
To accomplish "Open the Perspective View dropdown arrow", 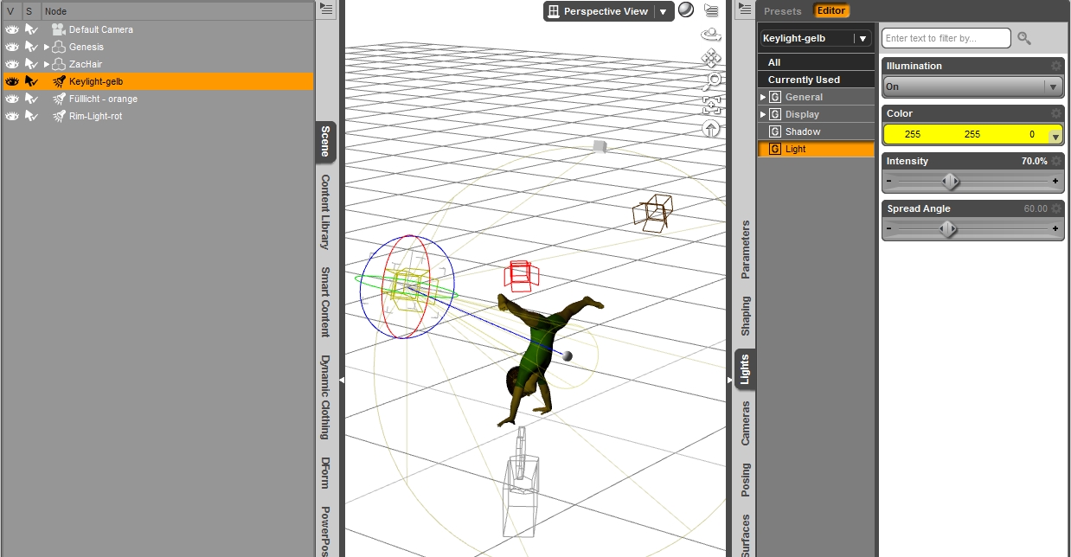I will [663, 11].
